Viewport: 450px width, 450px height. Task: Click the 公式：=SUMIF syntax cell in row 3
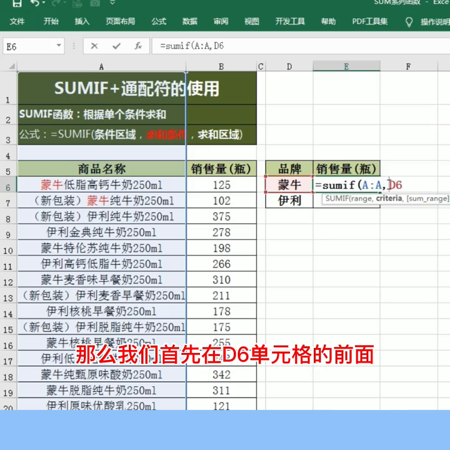tap(137, 134)
